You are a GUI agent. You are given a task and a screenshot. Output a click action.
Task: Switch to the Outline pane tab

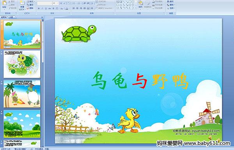point(11,17)
